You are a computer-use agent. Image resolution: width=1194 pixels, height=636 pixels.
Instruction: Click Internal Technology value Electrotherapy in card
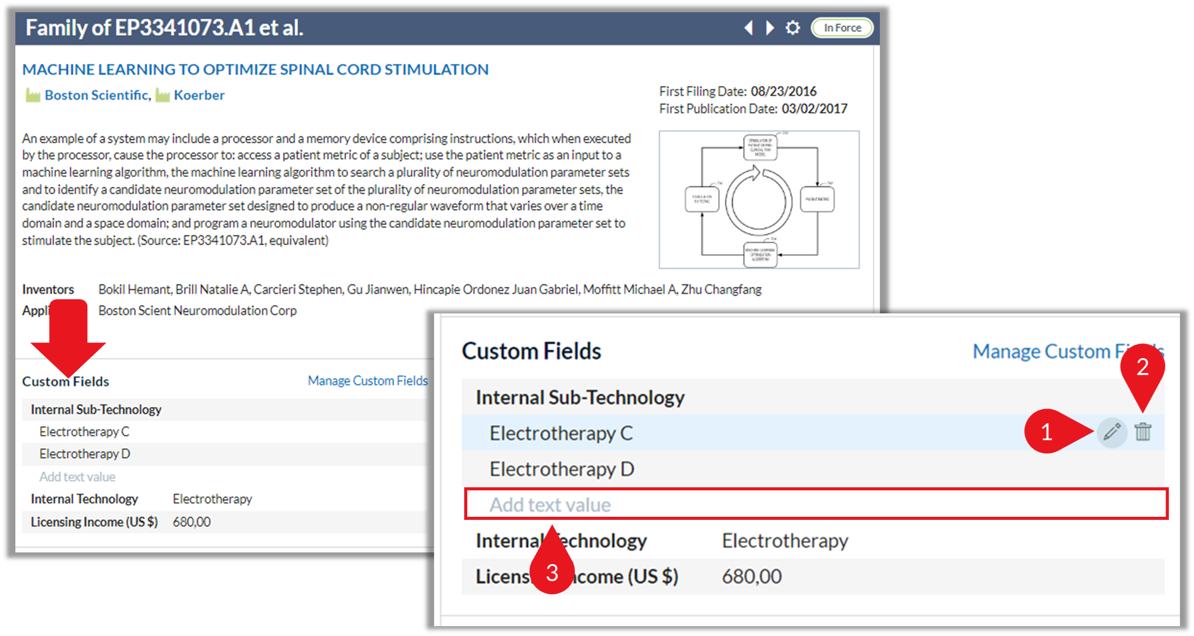(212, 499)
